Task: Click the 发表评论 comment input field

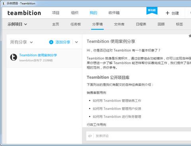Action: [138, 136]
